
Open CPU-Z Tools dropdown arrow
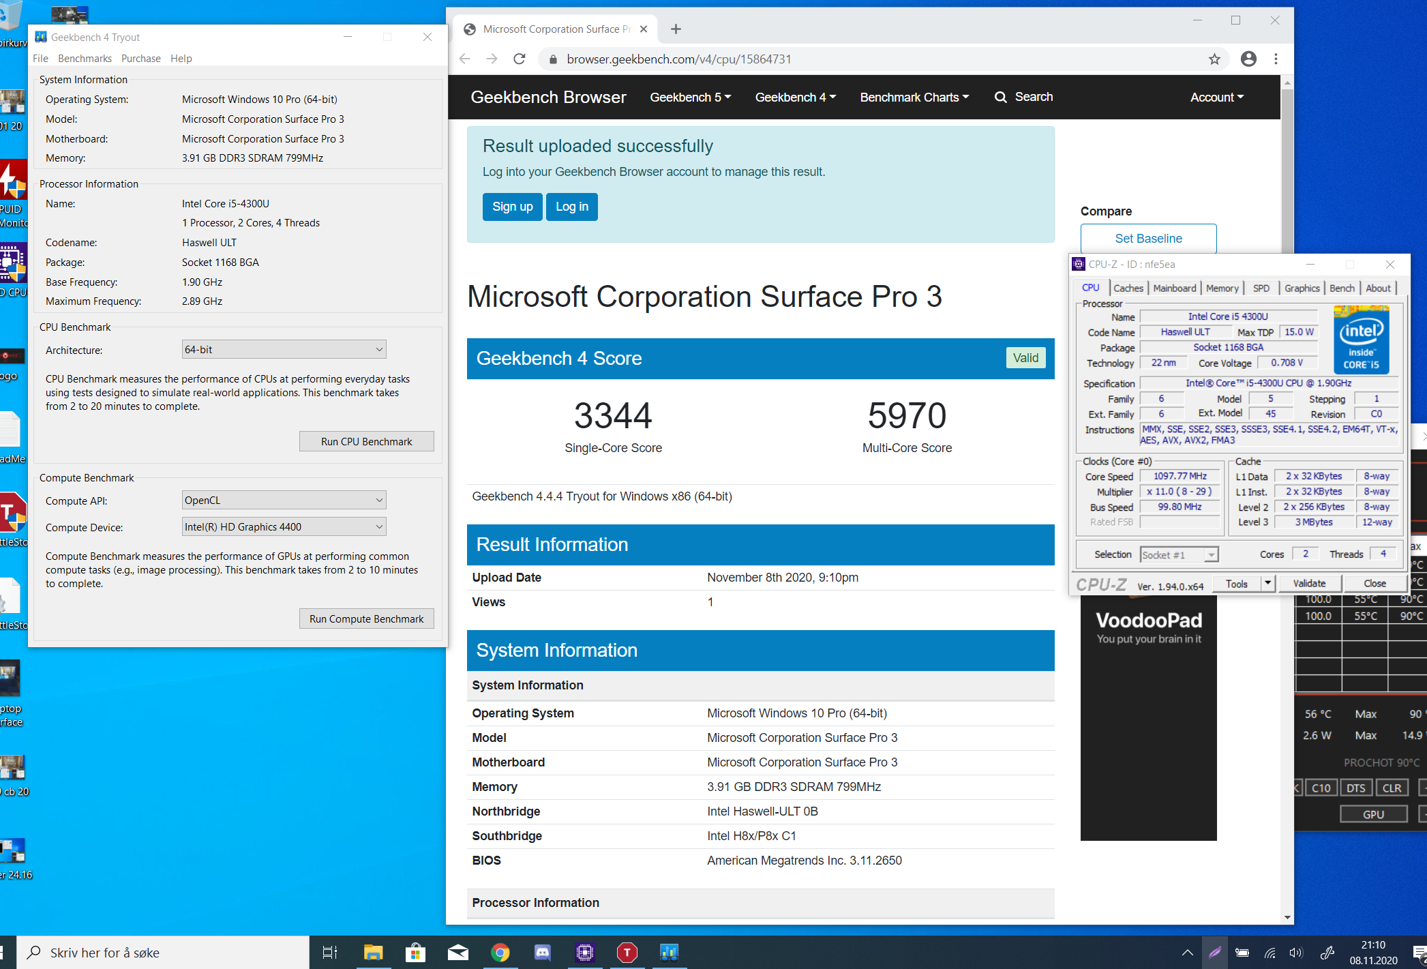pos(1267,583)
